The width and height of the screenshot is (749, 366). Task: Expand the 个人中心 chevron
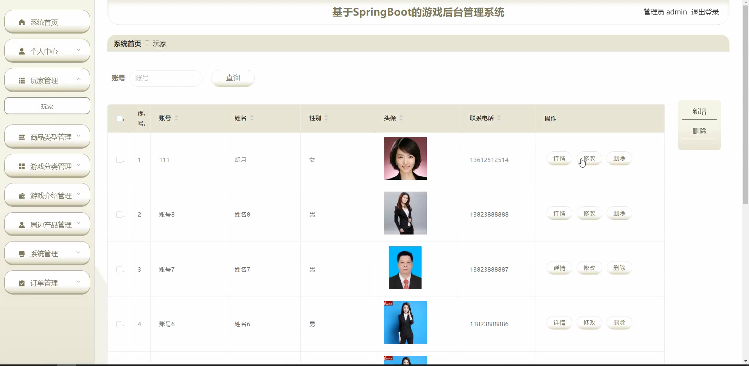coord(78,50)
